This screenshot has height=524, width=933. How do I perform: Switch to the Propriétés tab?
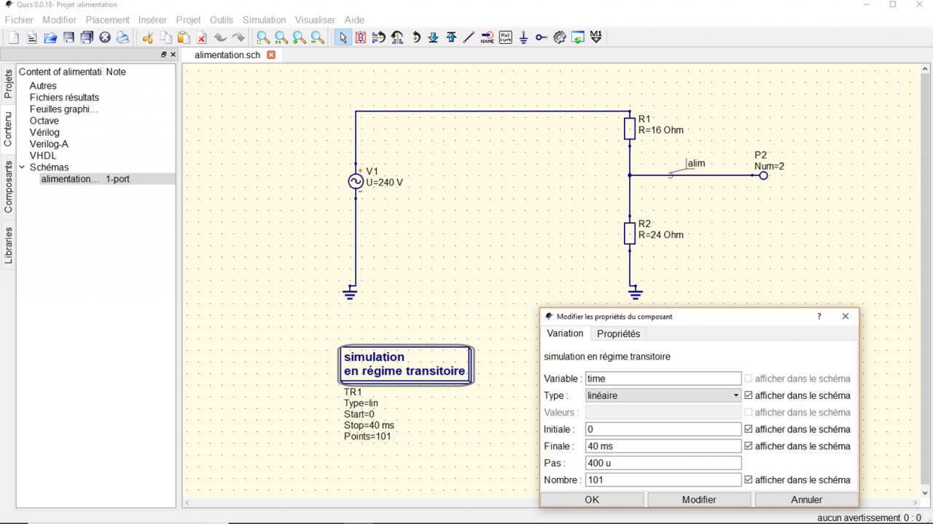click(x=618, y=333)
